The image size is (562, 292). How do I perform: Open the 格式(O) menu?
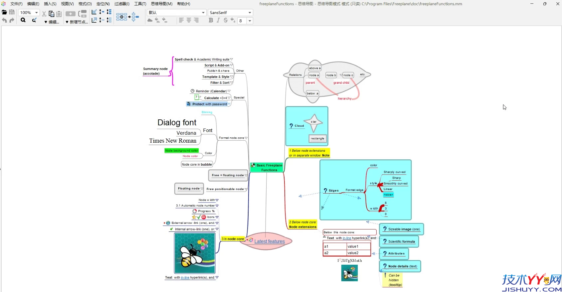click(85, 4)
